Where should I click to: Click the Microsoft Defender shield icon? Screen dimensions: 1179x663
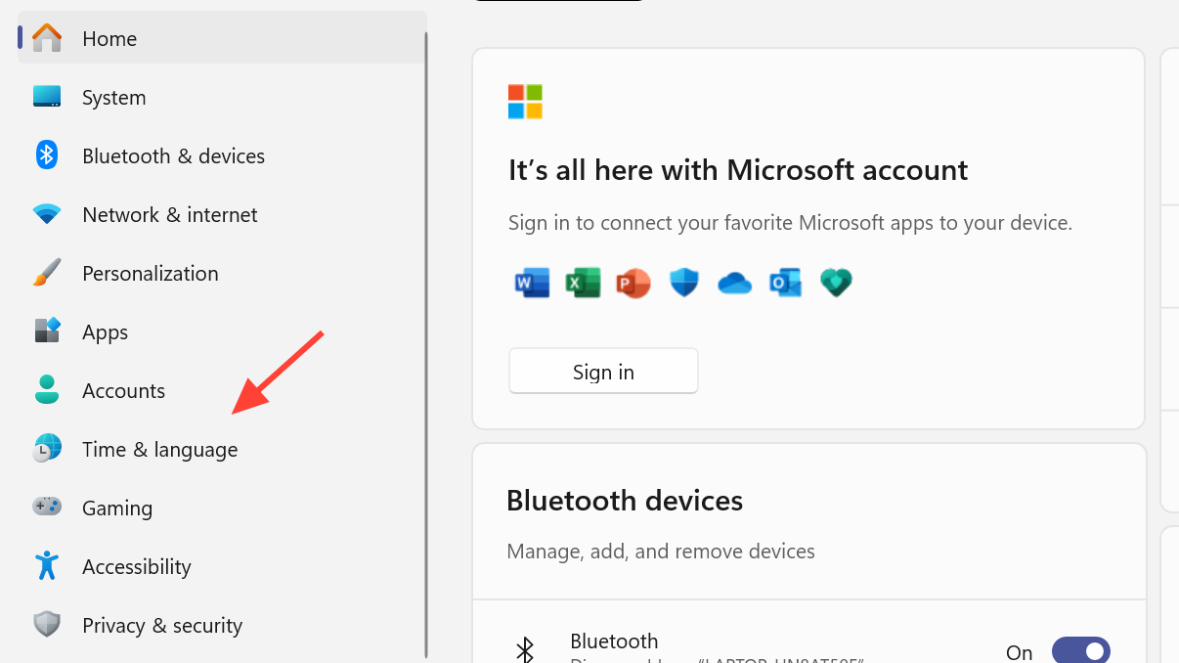(x=684, y=284)
